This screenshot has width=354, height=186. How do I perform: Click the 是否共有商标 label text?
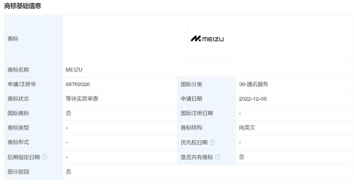point(197,157)
